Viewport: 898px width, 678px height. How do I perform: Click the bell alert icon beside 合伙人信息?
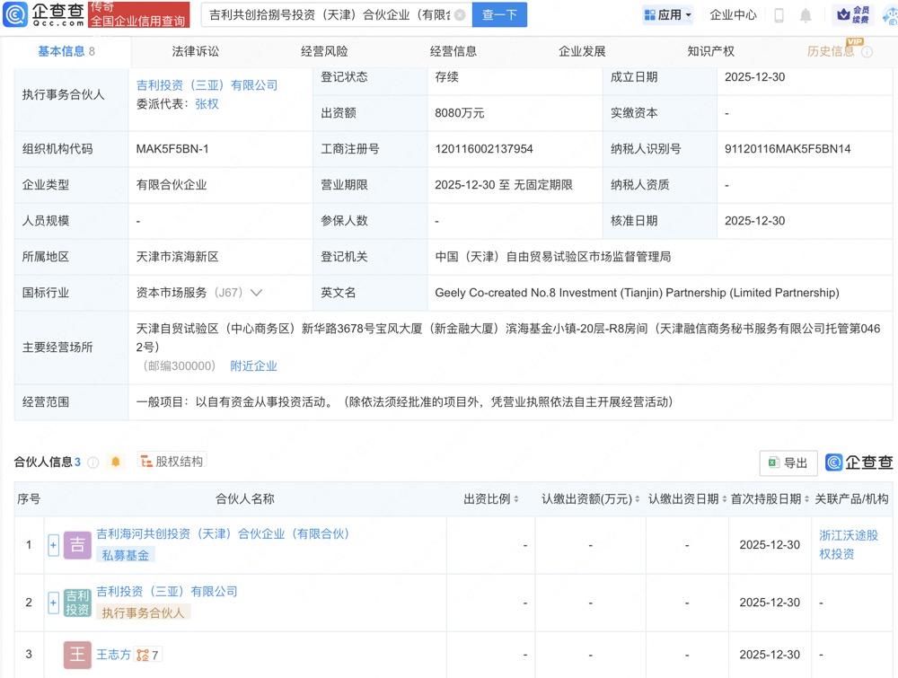(116, 462)
